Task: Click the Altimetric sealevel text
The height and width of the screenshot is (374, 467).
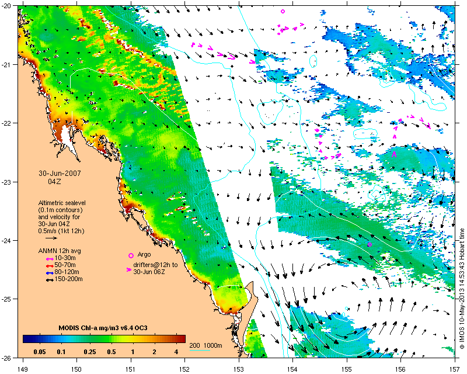Action: pos(62,203)
